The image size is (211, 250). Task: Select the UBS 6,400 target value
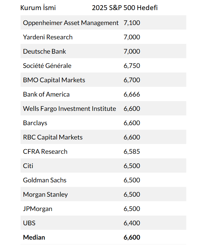point(132,223)
